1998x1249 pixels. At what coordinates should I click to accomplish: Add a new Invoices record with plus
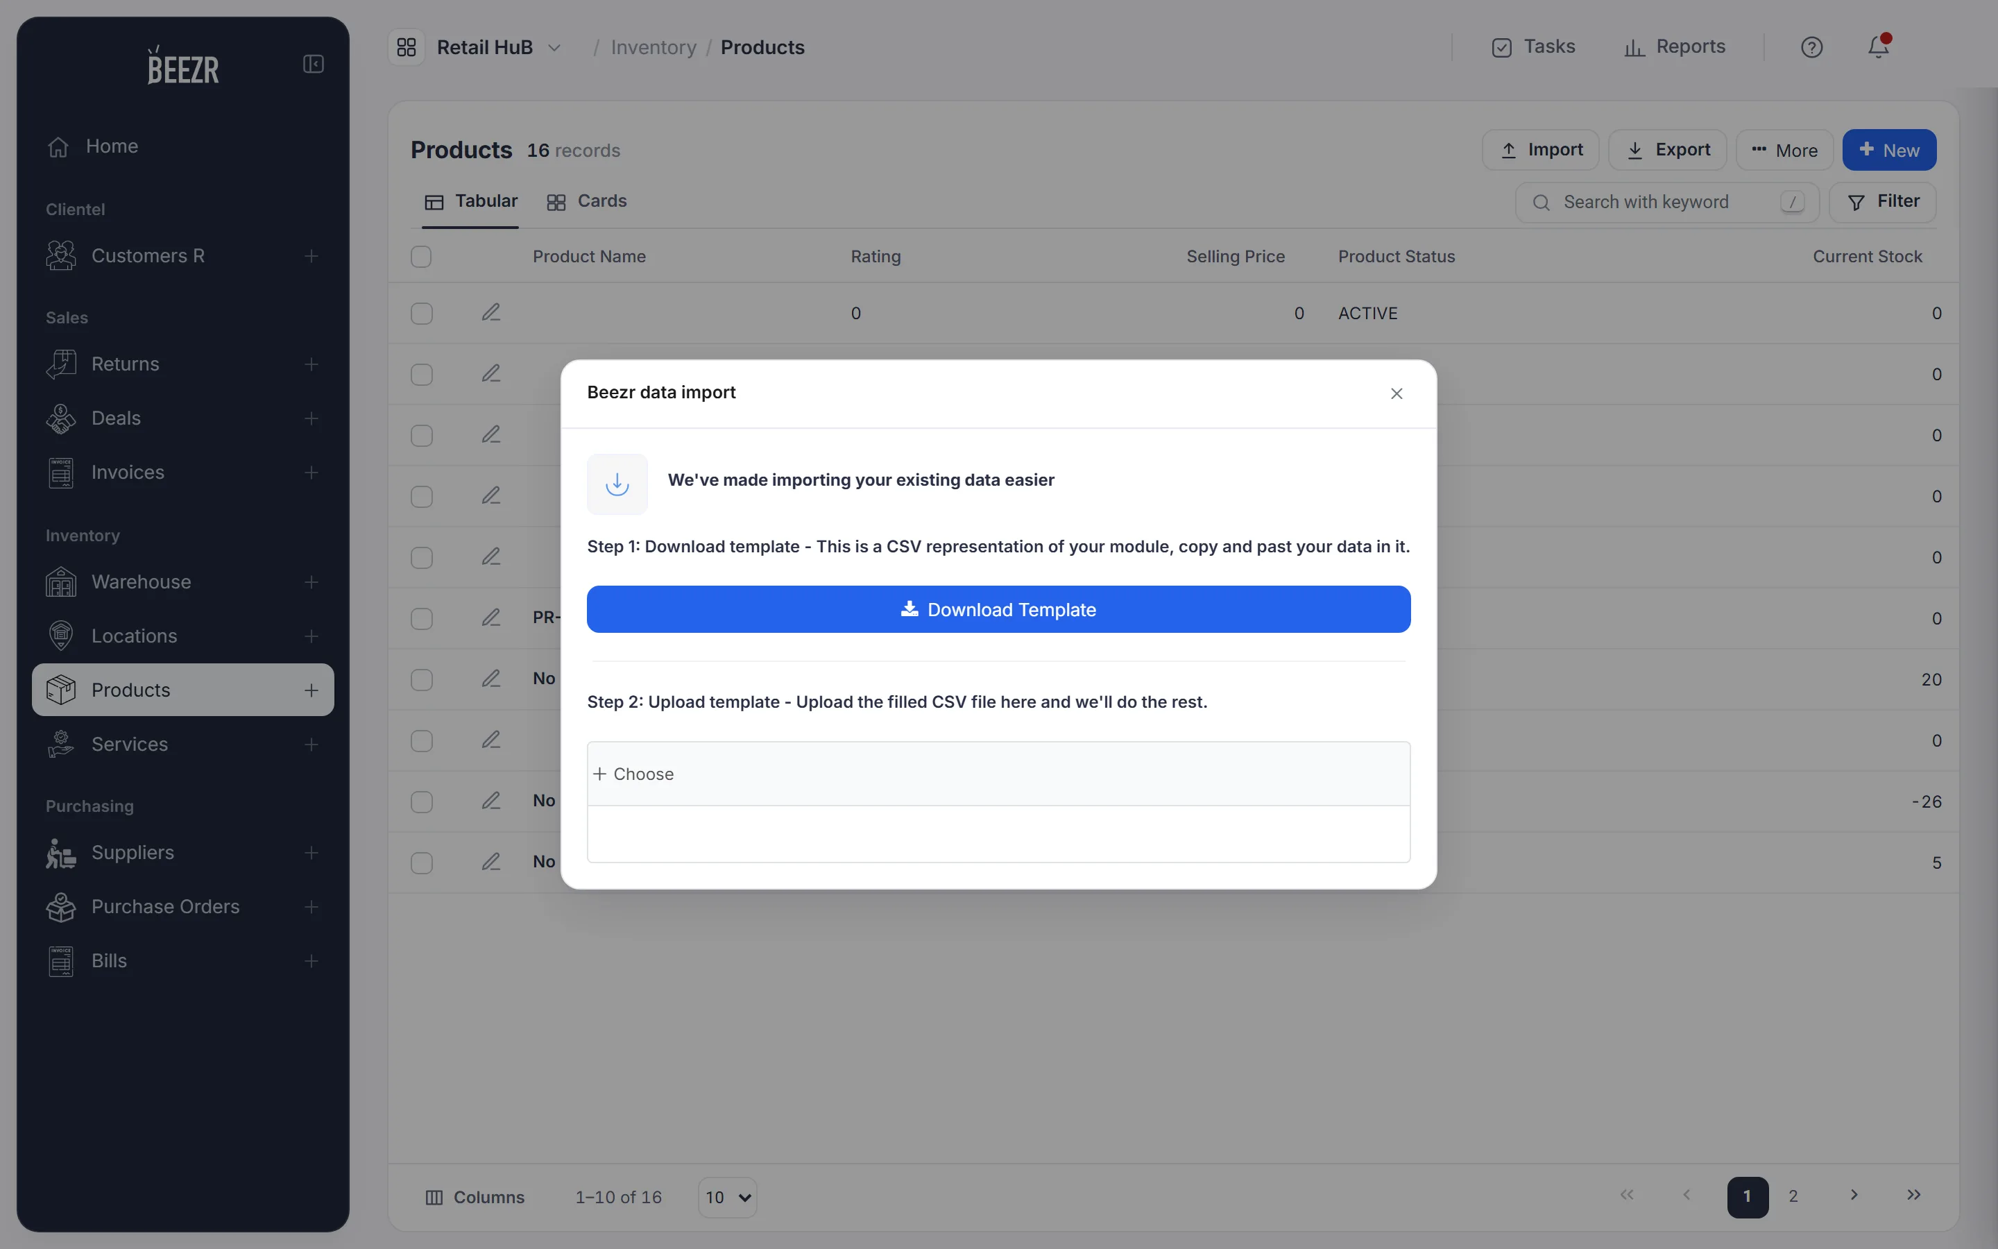311,473
